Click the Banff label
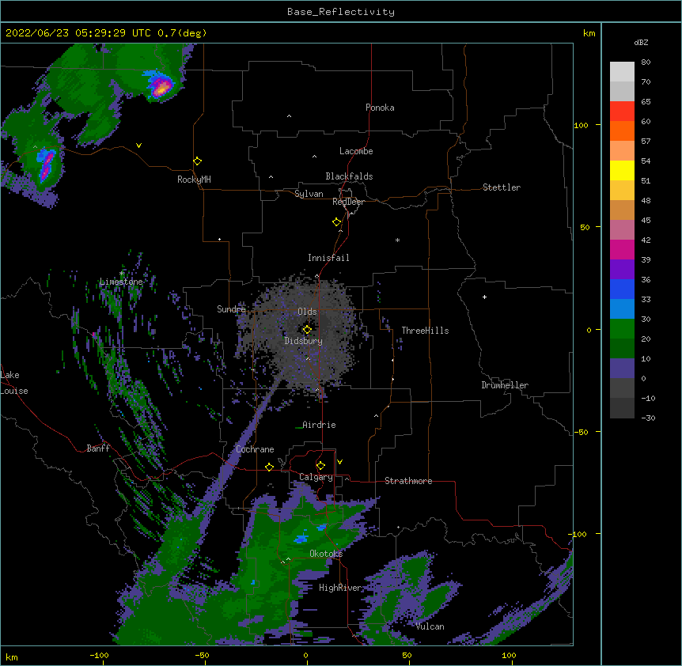682x666 pixels. click(98, 448)
